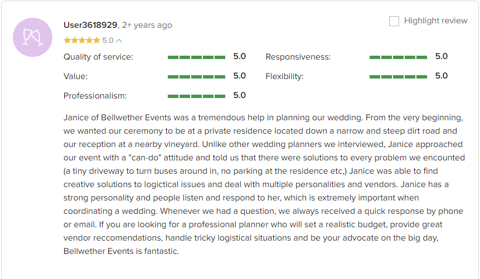
Task: Click the 2+ years ago timestamp
Action: [147, 25]
